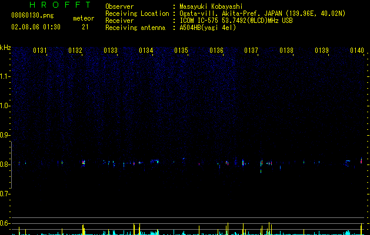Click the 0135 time marker

[x=181, y=51]
